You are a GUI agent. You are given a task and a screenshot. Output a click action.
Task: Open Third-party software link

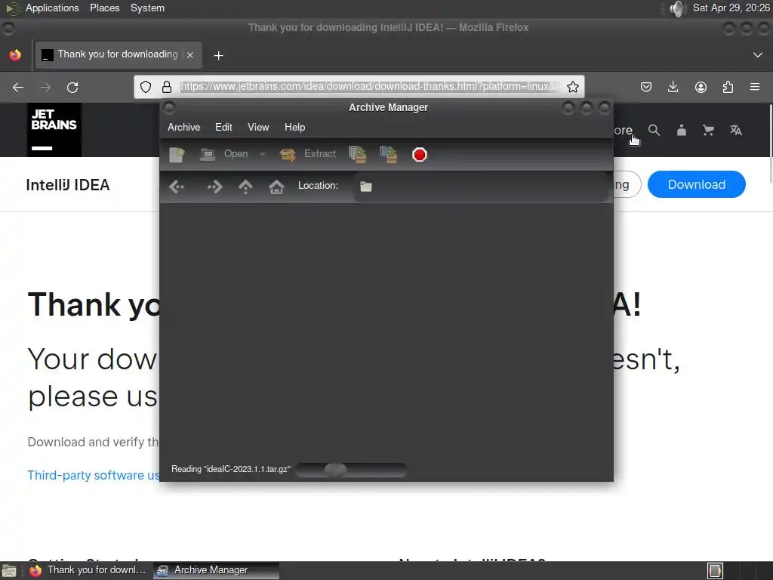click(93, 475)
